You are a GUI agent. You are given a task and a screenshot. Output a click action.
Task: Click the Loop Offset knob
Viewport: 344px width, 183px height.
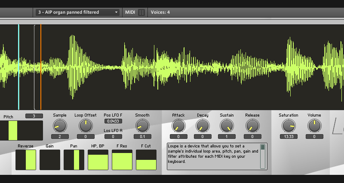tap(85, 126)
